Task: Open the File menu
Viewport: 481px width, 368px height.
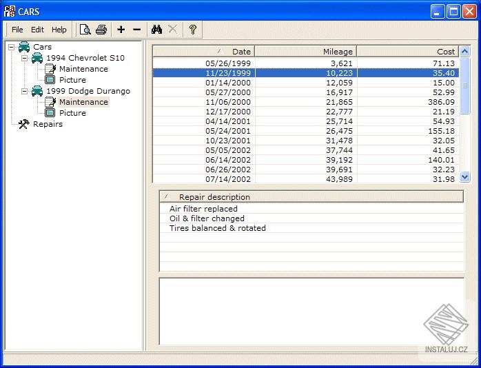Action: click(17, 30)
